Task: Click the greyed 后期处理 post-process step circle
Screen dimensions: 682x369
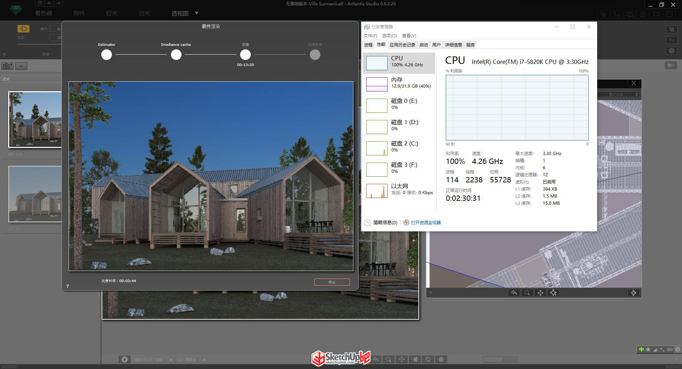Action: 315,55
